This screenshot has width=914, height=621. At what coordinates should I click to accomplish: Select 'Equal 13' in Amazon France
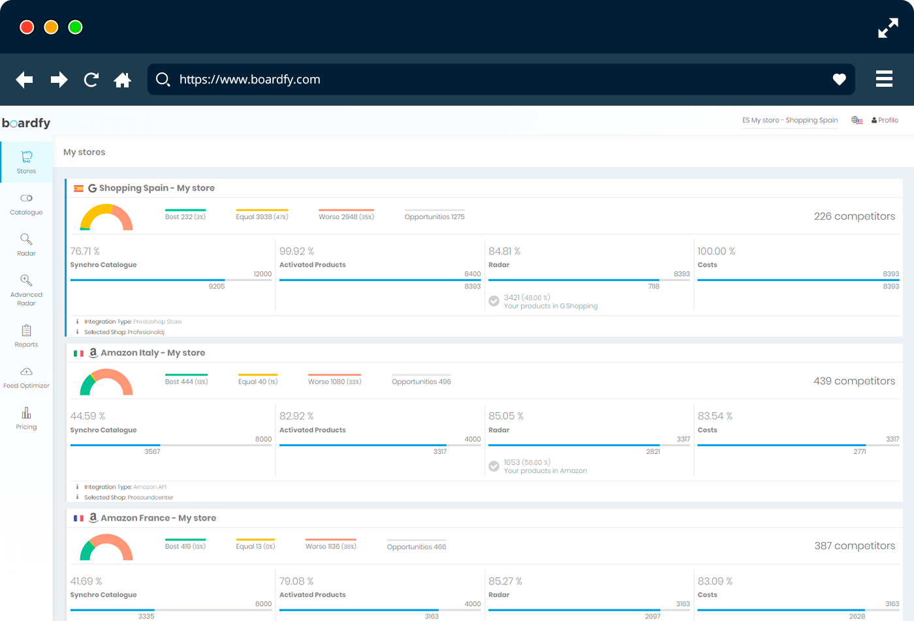click(x=255, y=545)
